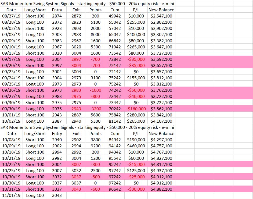
Task: Click 'Long 100' in the 09/03/19 row
Action: 35,35
